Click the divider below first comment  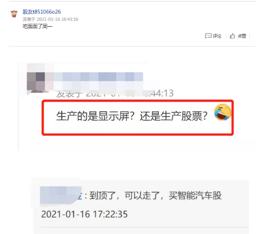click(132, 46)
